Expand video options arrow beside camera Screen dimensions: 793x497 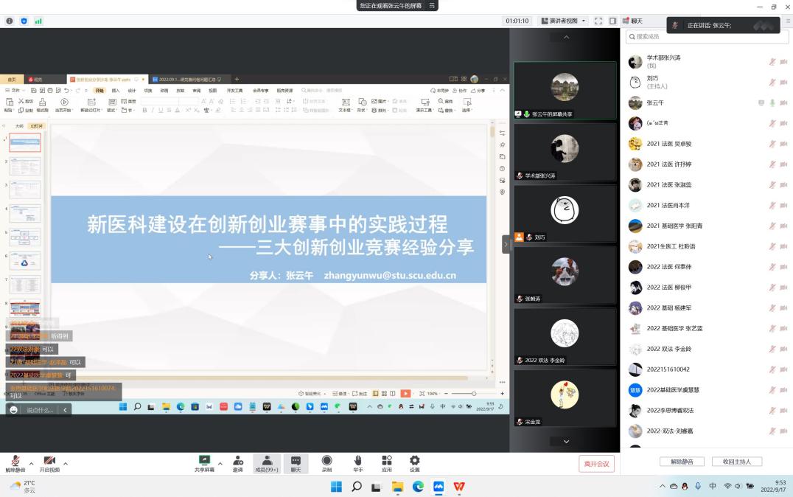[66, 464]
